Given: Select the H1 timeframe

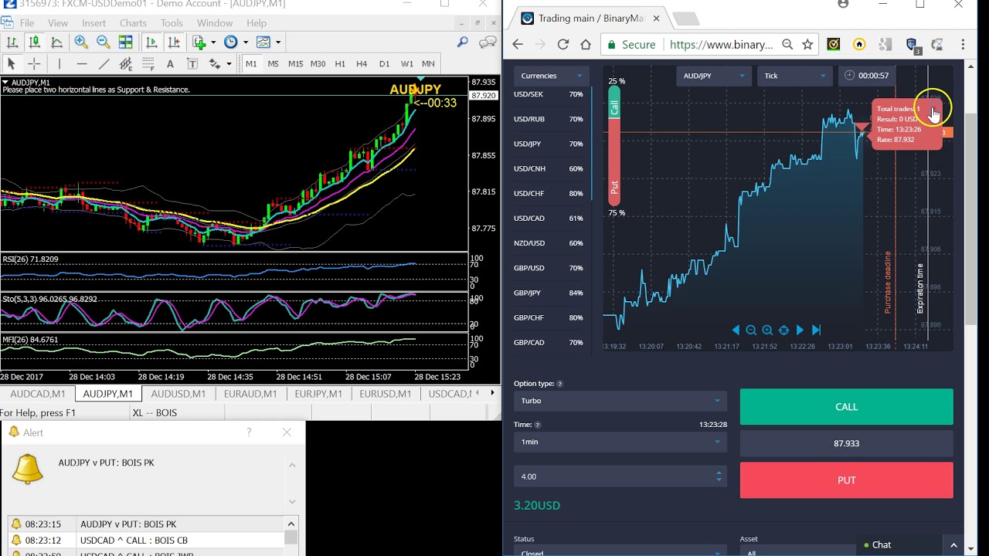Looking at the screenshot, I should coord(339,64).
